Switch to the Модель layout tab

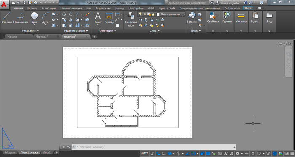pyautogui.click(x=10, y=152)
